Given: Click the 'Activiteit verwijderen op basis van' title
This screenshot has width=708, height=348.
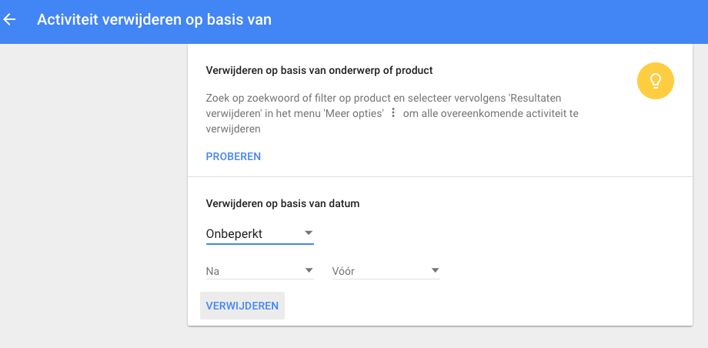Looking at the screenshot, I should [x=154, y=19].
